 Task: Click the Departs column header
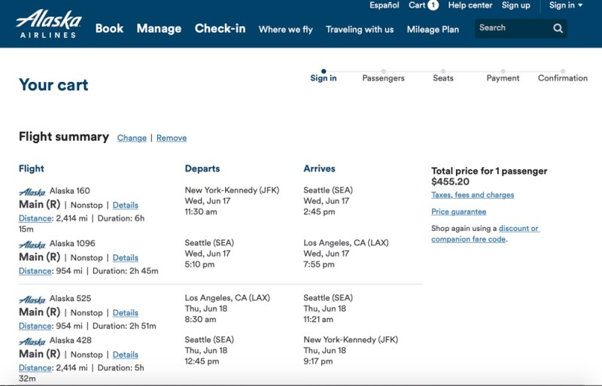(202, 169)
